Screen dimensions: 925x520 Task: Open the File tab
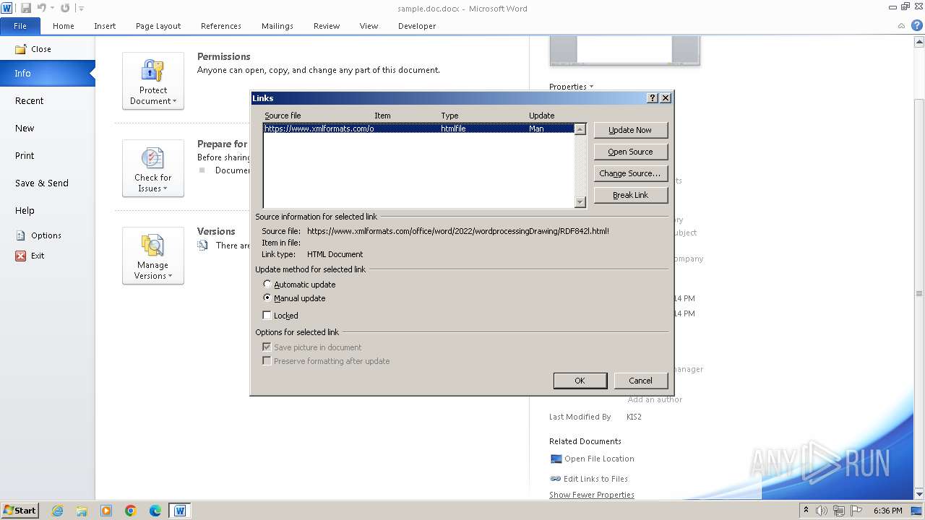[20, 26]
